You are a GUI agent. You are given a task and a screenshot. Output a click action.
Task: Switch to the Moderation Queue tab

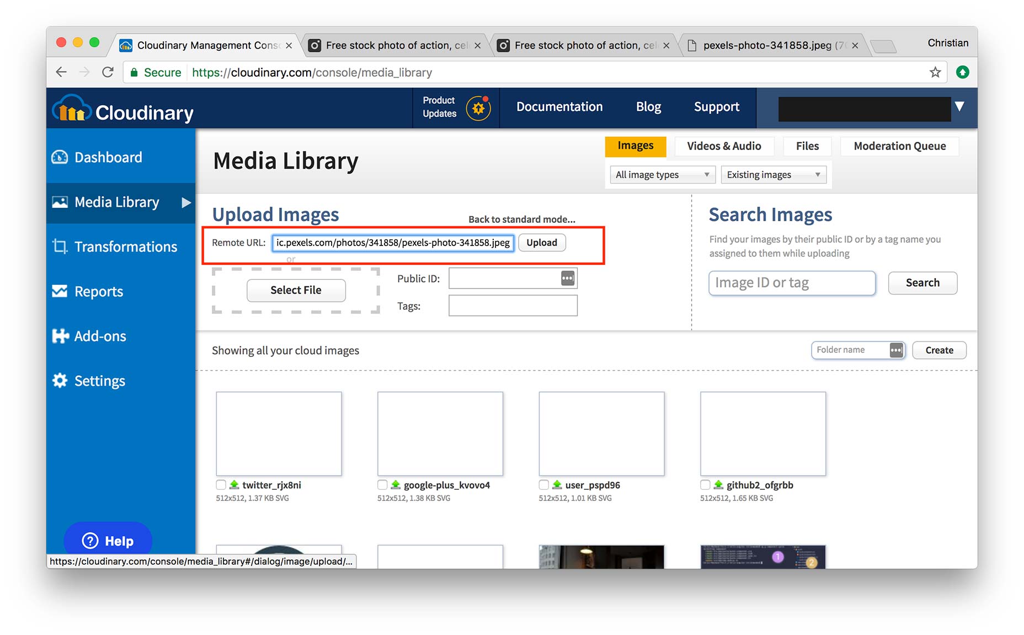[900, 146]
